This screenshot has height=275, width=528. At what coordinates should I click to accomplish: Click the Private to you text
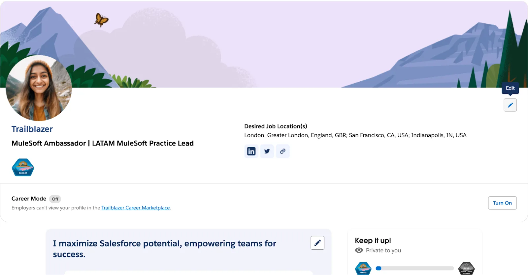(383, 250)
